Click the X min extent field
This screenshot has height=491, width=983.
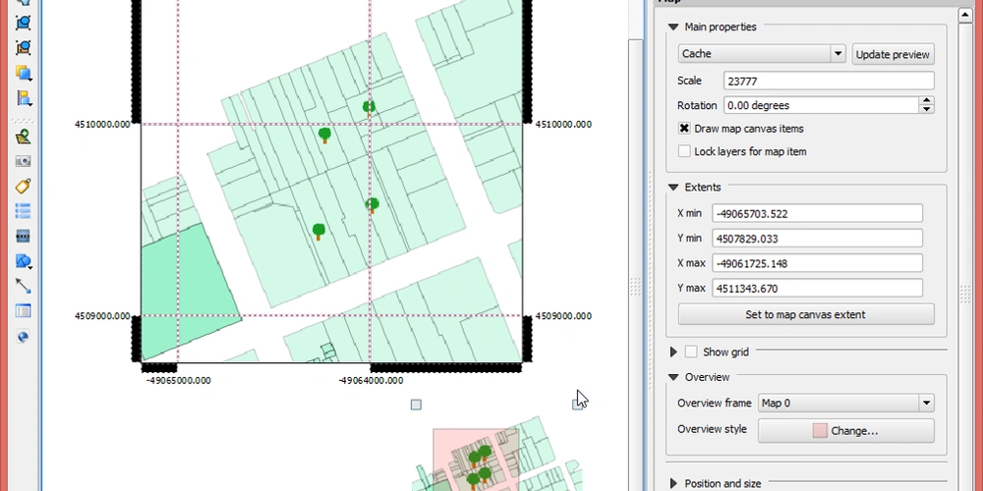[x=817, y=213]
